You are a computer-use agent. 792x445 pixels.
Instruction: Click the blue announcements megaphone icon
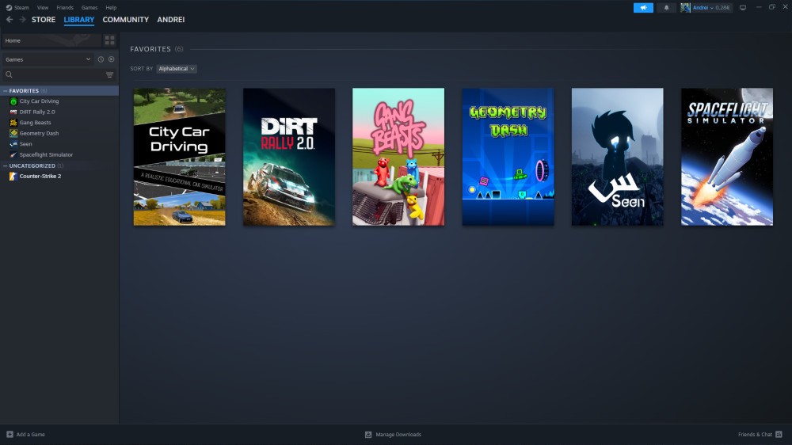643,8
